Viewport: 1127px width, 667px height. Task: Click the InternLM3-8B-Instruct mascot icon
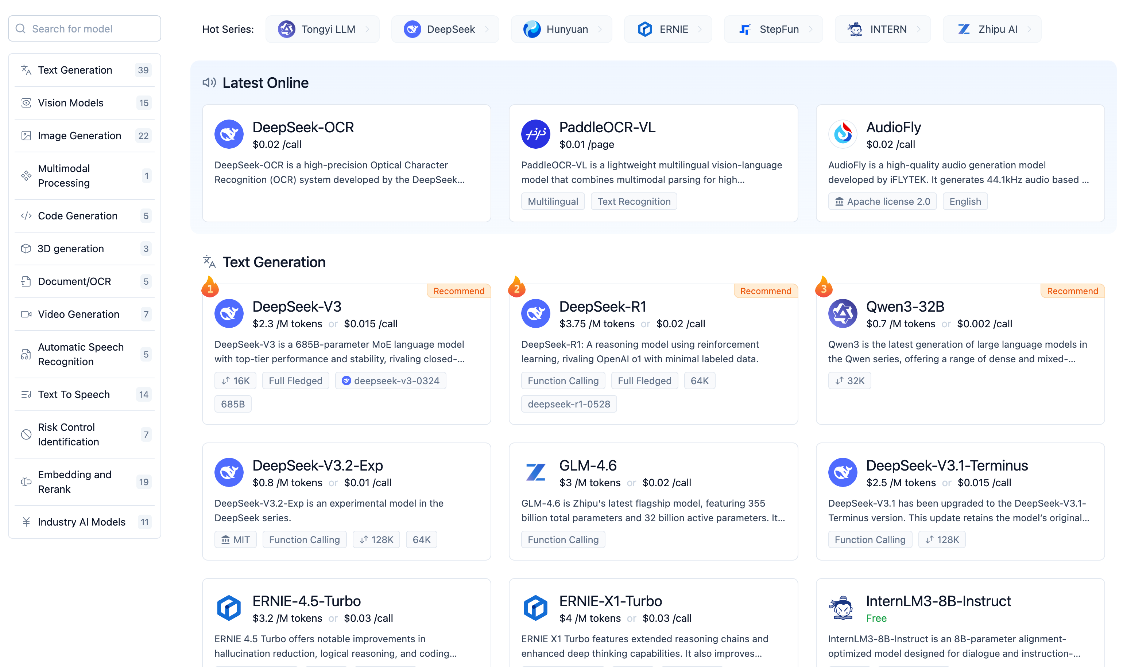842,608
